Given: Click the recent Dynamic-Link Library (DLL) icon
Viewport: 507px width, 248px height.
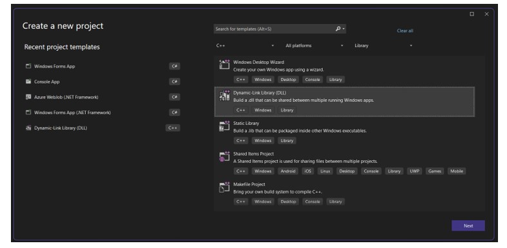Looking at the screenshot, I should click(28, 128).
